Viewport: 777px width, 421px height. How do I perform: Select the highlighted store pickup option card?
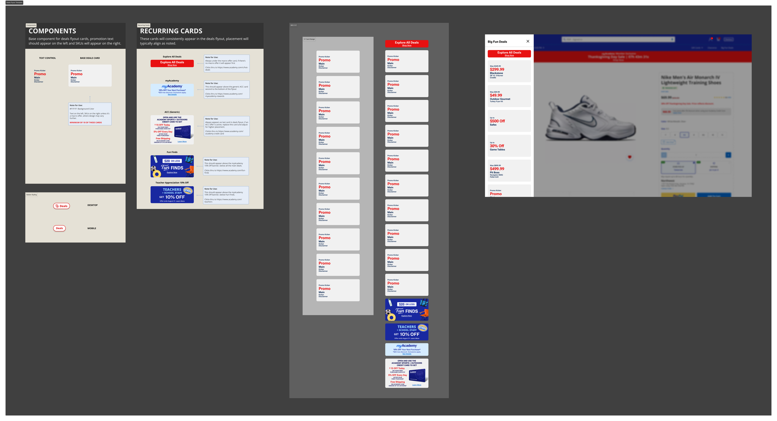tap(678, 168)
